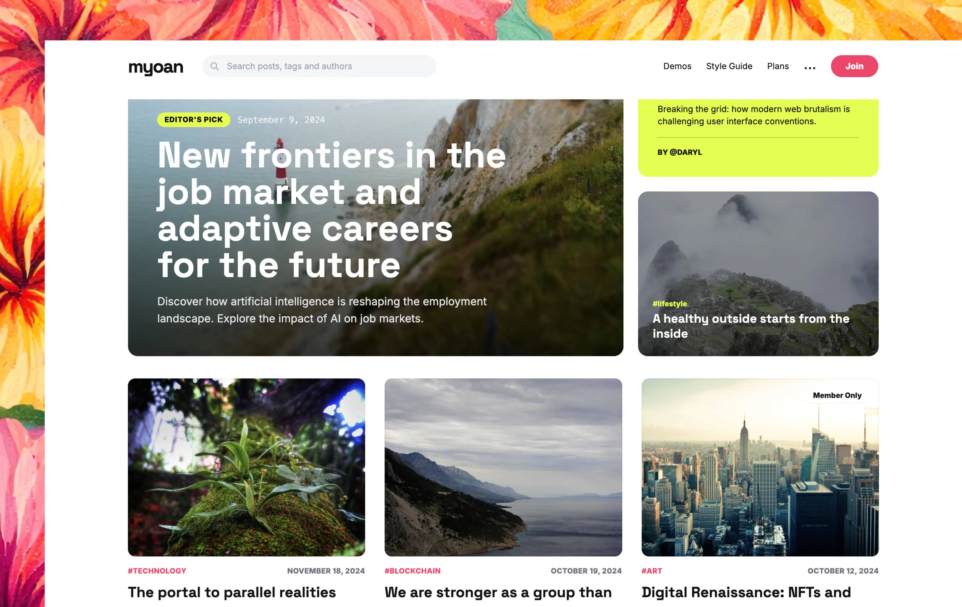Select the #TECHNOLOGY tag
This screenshot has width=962, height=607.
tap(157, 571)
